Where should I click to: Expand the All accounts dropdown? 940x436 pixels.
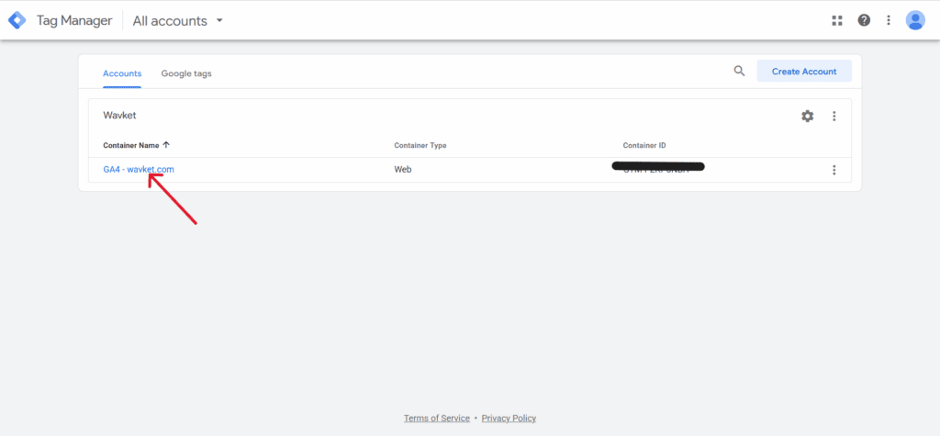click(178, 21)
